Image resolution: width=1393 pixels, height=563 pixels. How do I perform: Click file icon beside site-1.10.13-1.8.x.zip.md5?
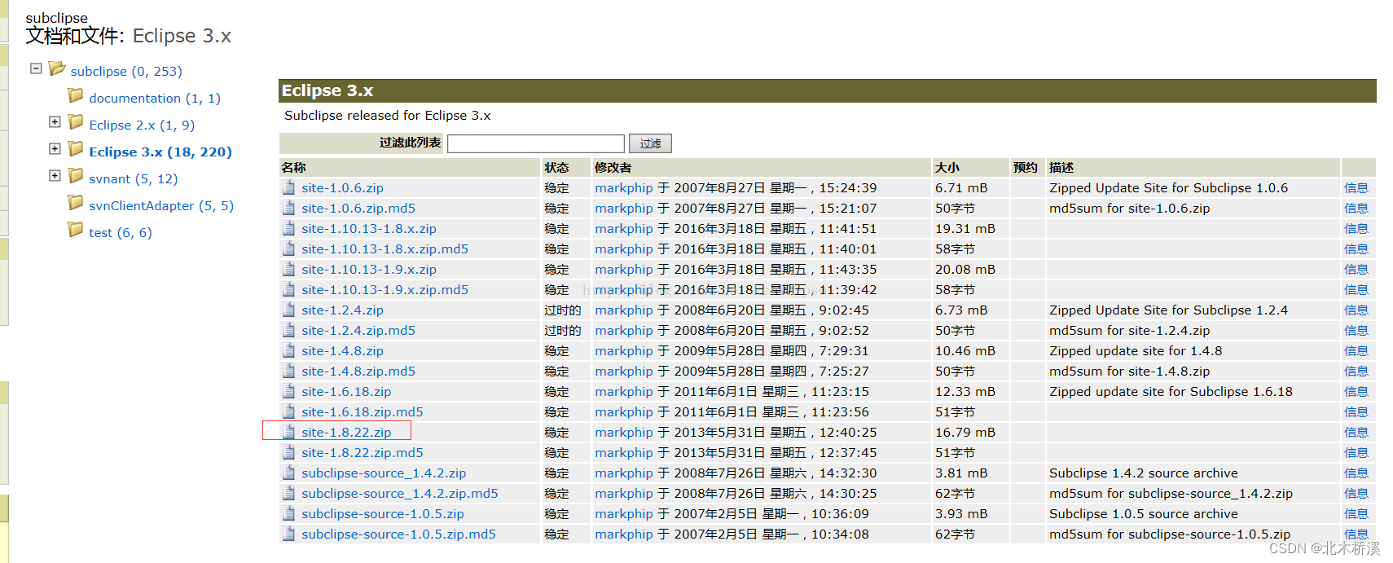(289, 249)
